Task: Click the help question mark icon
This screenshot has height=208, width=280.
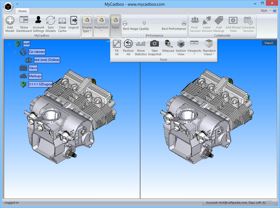Action: tap(275, 11)
